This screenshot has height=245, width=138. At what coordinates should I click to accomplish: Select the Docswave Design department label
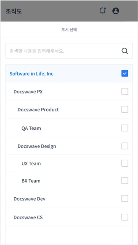coord(37,146)
